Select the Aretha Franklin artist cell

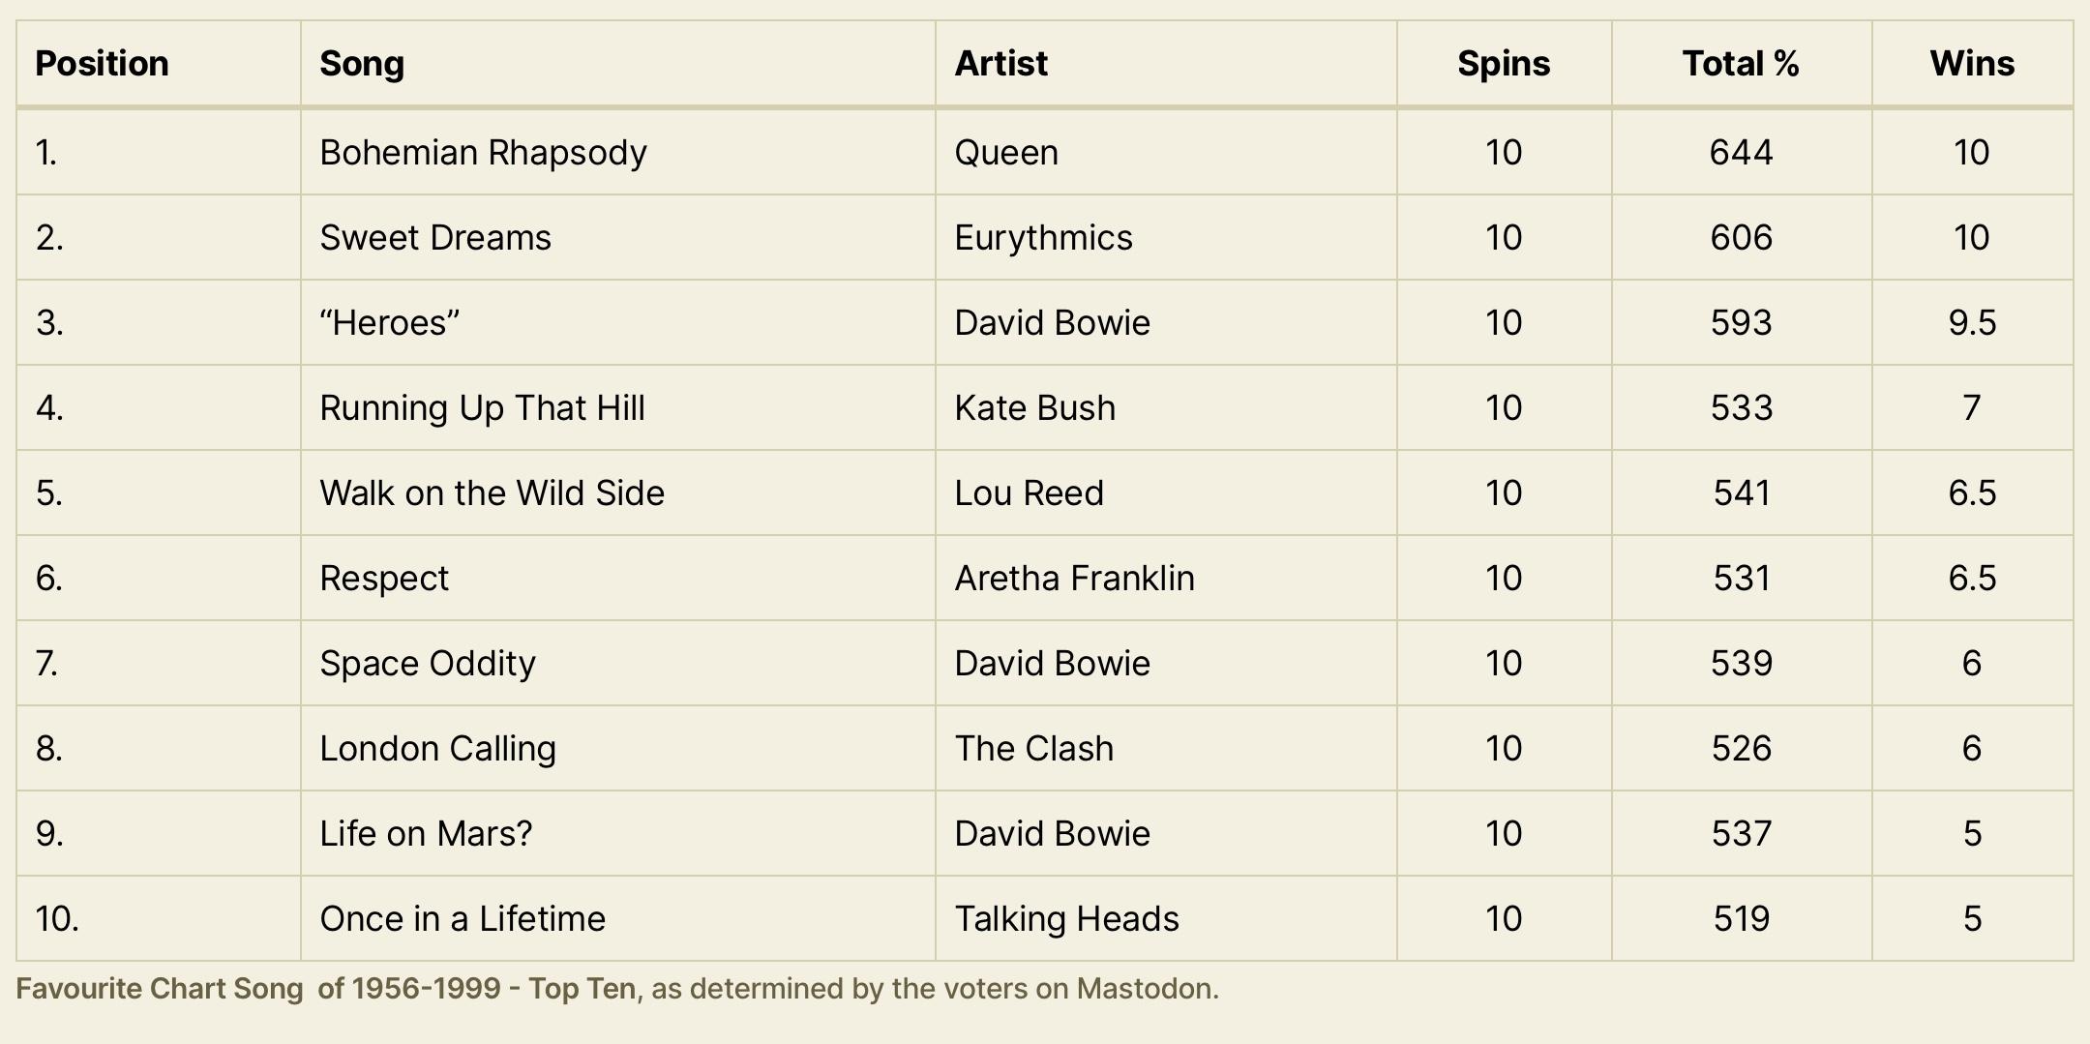(1074, 579)
